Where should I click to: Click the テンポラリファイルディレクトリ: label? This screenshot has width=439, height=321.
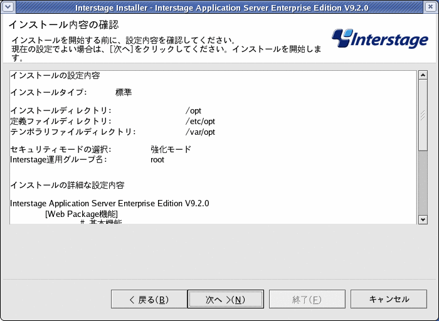click(x=73, y=132)
